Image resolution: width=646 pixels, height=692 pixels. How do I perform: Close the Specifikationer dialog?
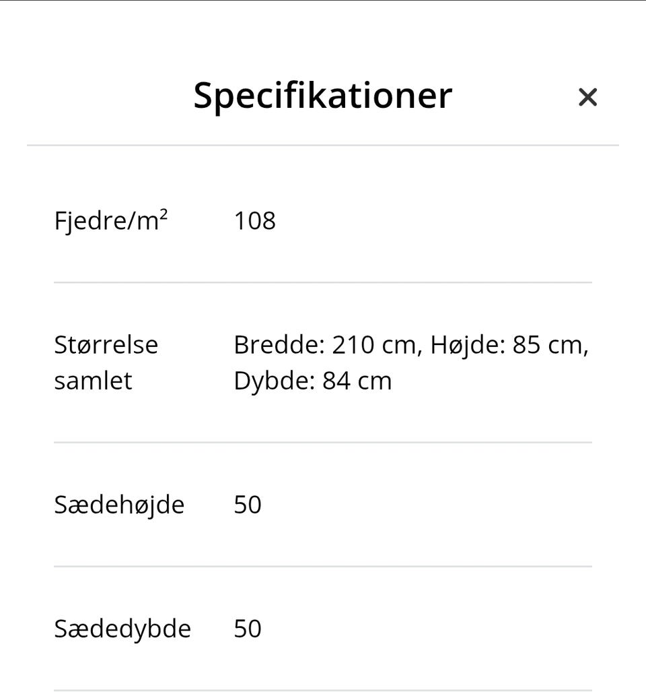coord(587,97)
